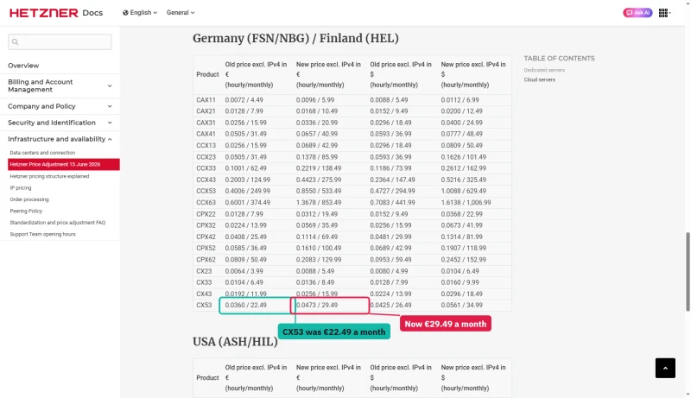
Task: Open the Overview sidebar item
Action: [23, 66]
